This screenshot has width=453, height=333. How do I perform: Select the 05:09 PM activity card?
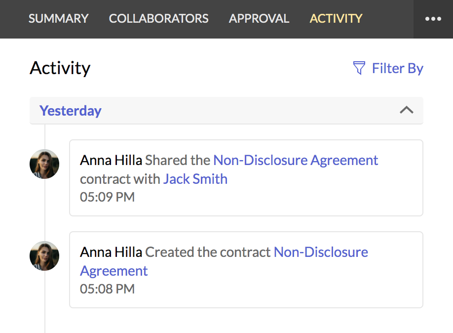[x=246, y=178]
